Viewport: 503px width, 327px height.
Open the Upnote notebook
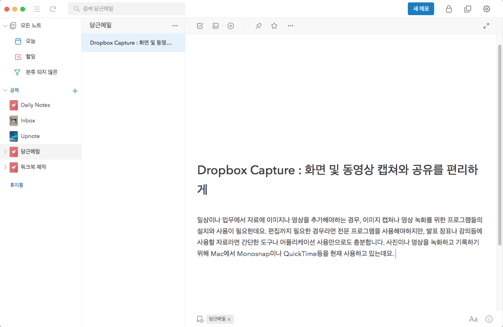(x=41, y=136)
